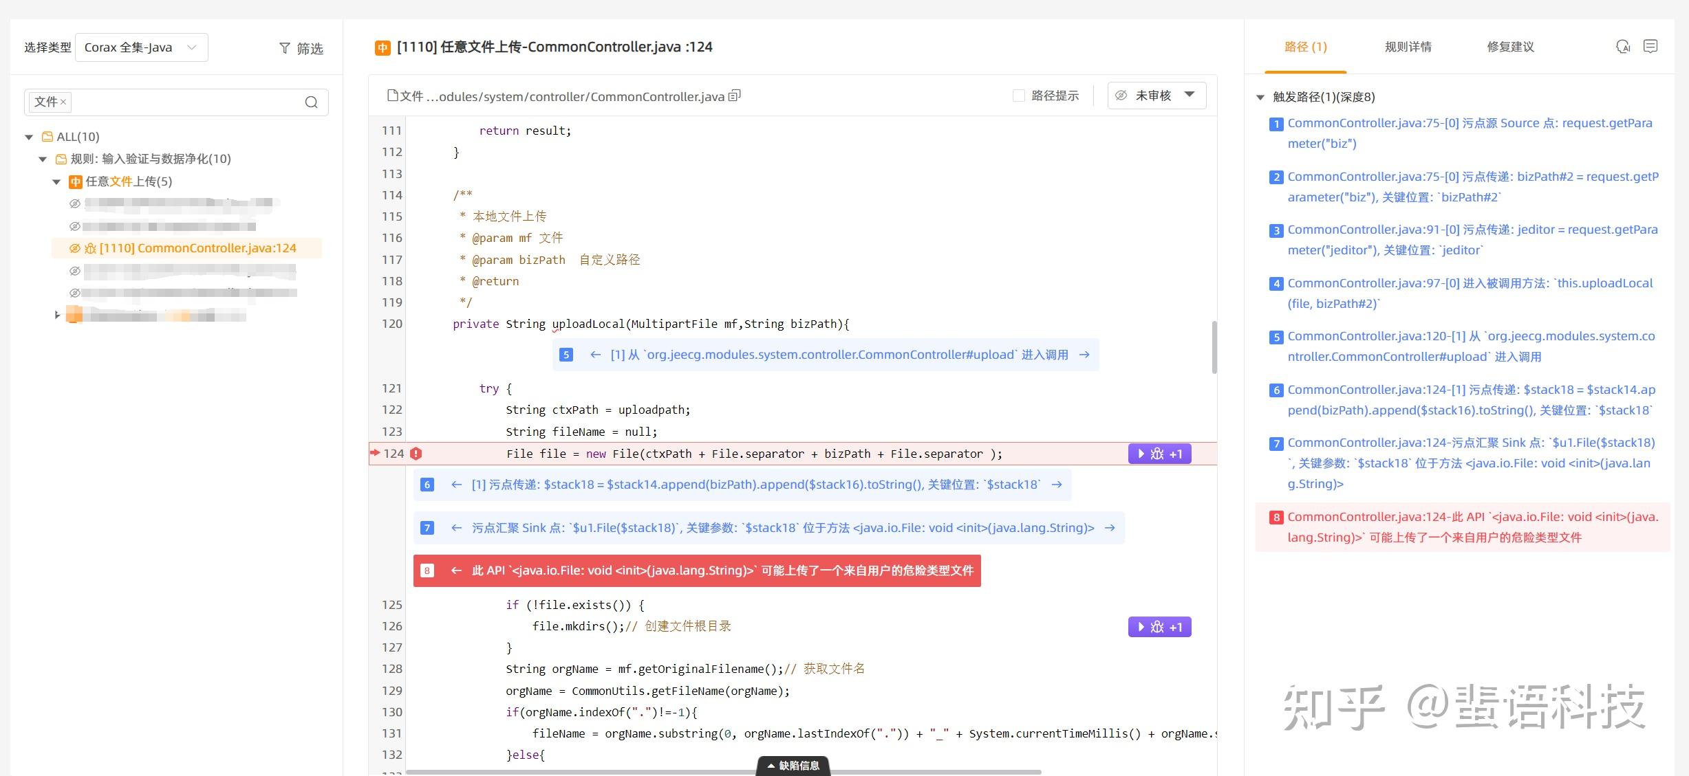The image size is (1689, 776).
Task: Collapse the 触发路径(1)(深度8) section
Action: point(1260,97)
